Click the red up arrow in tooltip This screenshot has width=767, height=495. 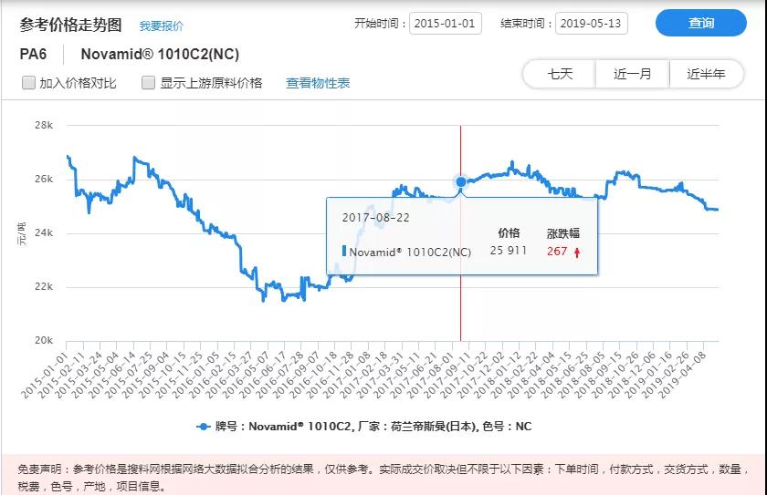pyautogui.click(x=577, y=252)
